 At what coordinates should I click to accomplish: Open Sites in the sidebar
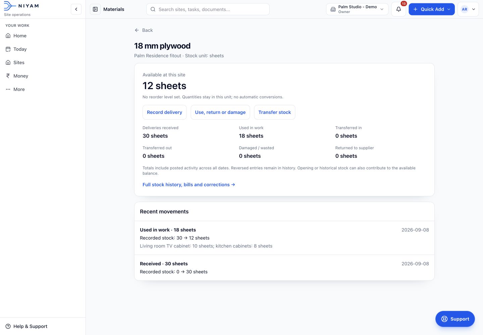[x=43, y=63]
